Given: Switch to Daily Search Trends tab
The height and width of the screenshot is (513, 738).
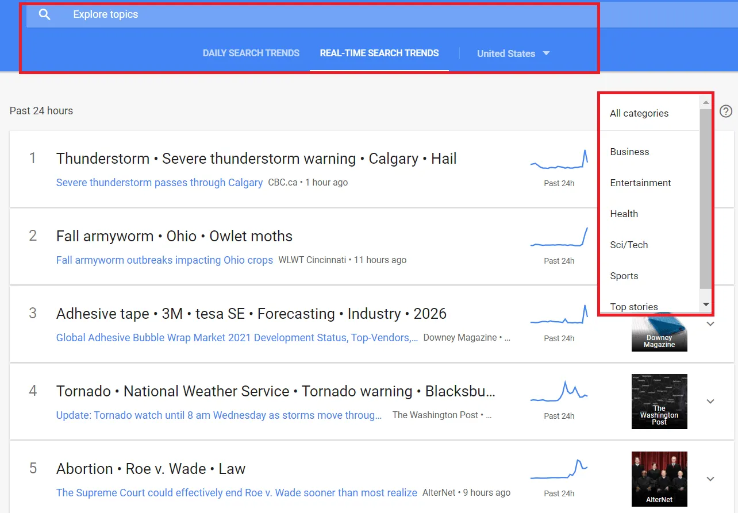Looking at the screenshot, I should pyautogui.click(x=251, y=53).
